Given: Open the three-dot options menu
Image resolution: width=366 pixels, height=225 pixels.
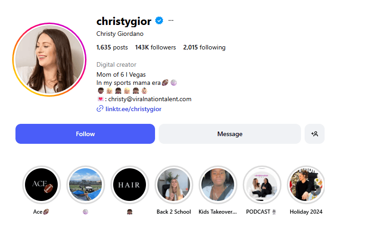Looking at the screenshot, I should point(171,20).
